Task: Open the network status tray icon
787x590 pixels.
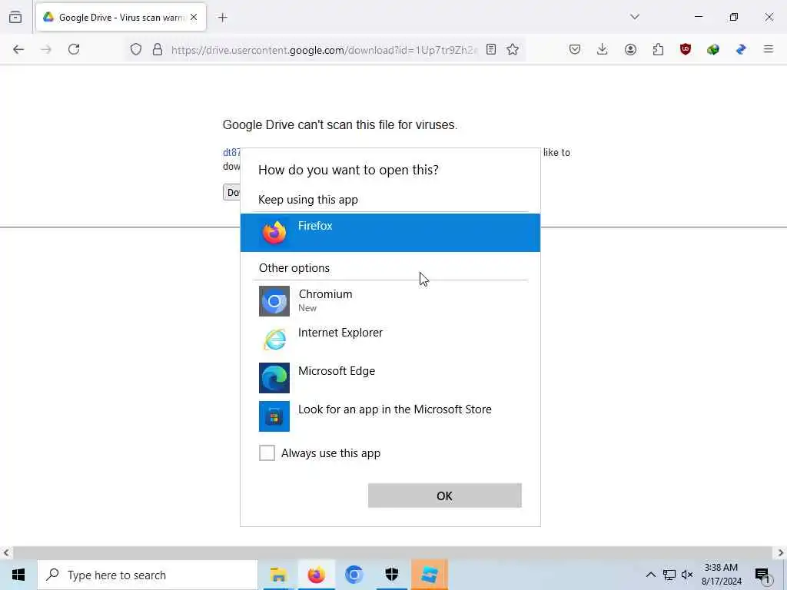Action: click(x=669, y=575)
